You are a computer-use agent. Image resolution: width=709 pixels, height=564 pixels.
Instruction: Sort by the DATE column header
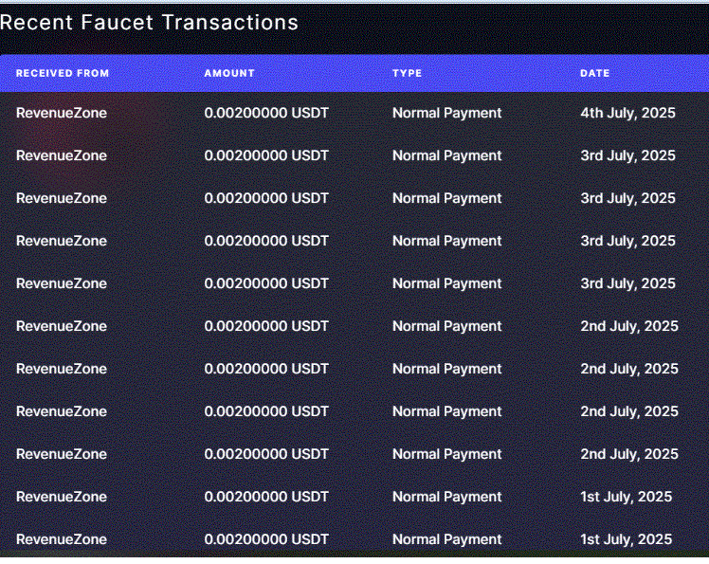tap(594, 73)
